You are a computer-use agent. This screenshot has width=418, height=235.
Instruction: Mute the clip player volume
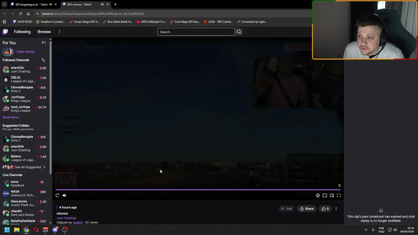point(64,195)
